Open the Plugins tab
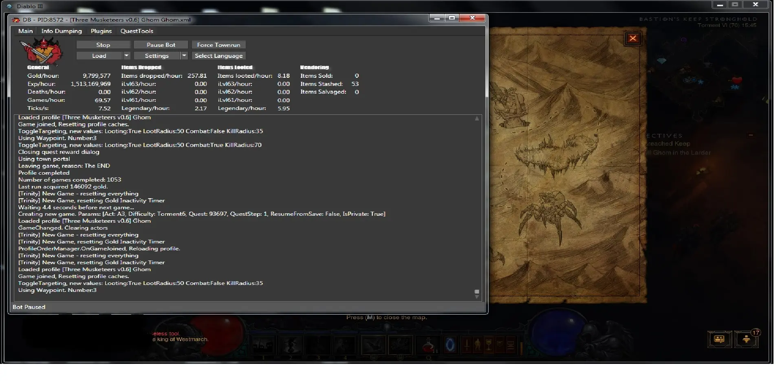This screenshot has width=780, height=381. pos(101,31)
